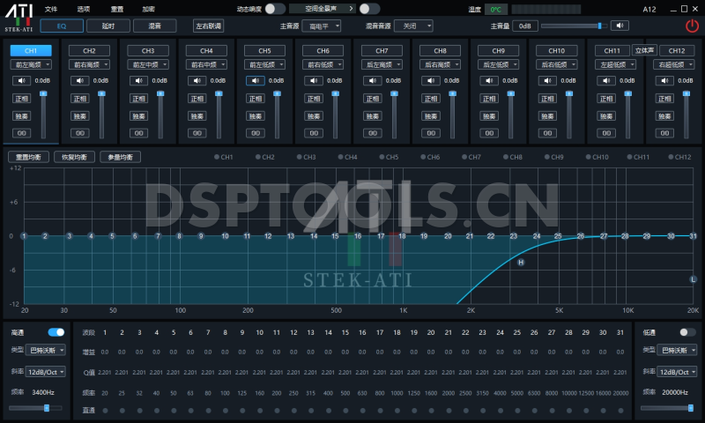Select EQ band node 16 on the graph
The image size is (705, 423).
click(358, 236)
